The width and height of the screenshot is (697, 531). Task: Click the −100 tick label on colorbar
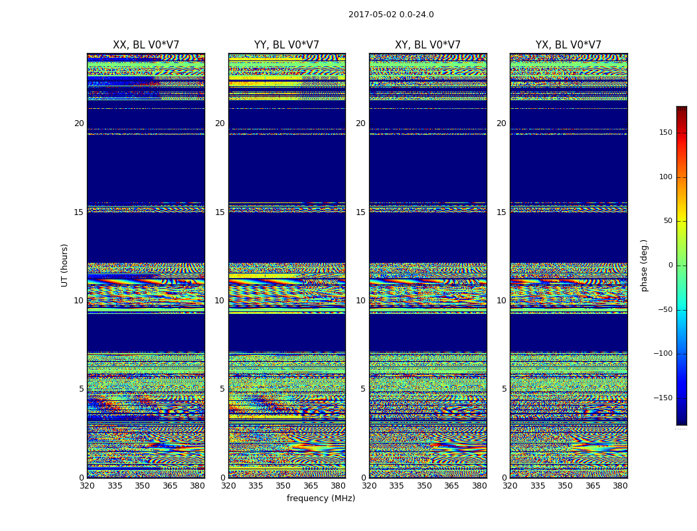click(x=662, y=354)
